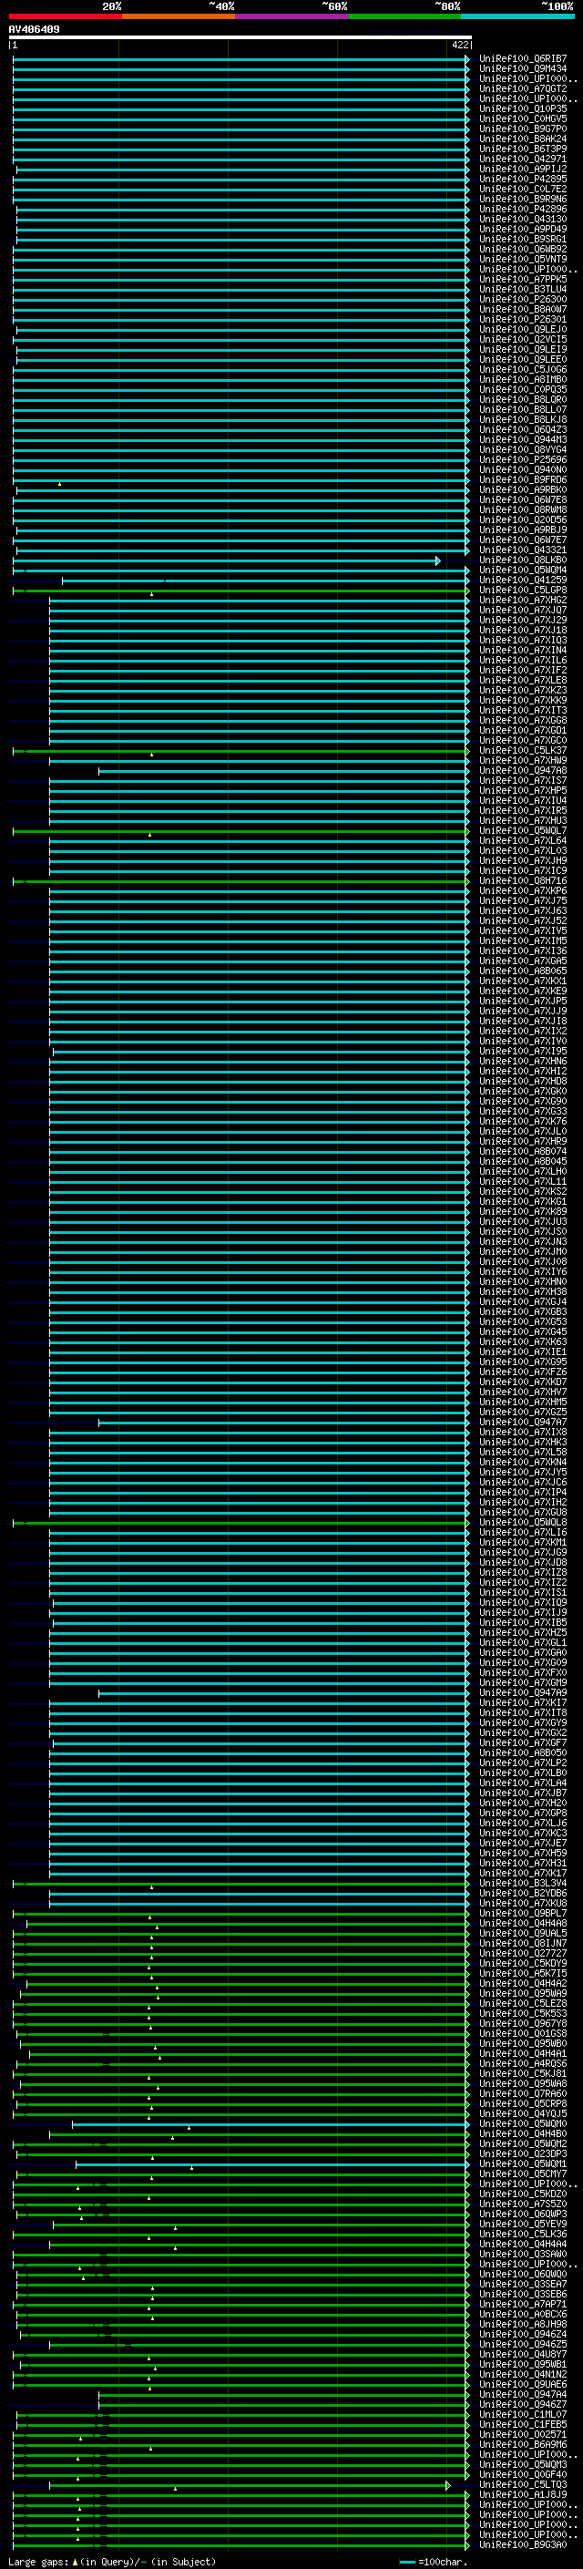Select hit label UniRef100_Q947A8
The image size is (583, 2569).
(x=523, y=770)
